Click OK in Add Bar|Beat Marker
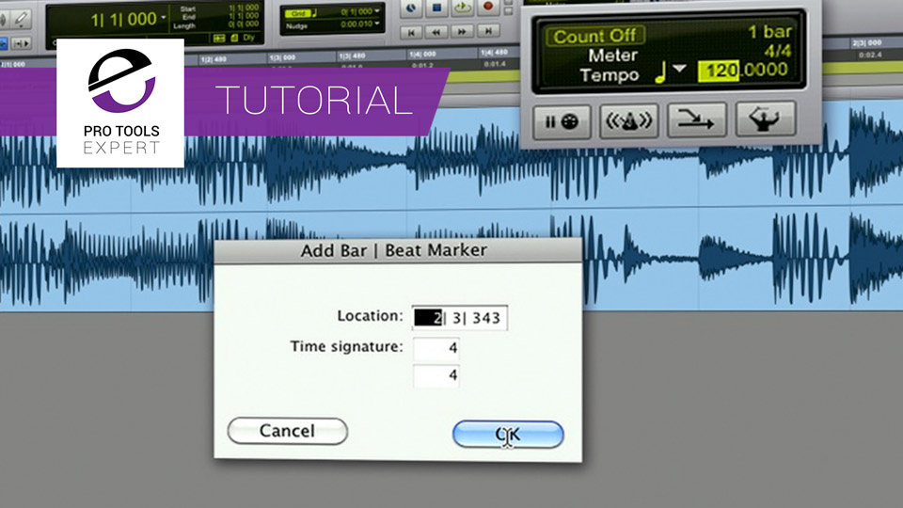 coord(508,435)
